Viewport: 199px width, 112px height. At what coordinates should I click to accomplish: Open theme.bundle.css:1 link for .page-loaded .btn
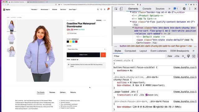[x=185, y=92]
